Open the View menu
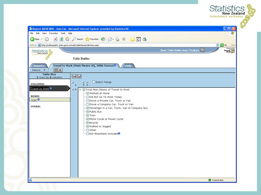 (x=44, y=33)
